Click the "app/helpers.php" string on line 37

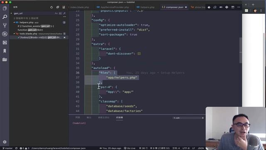click(122, 77)
